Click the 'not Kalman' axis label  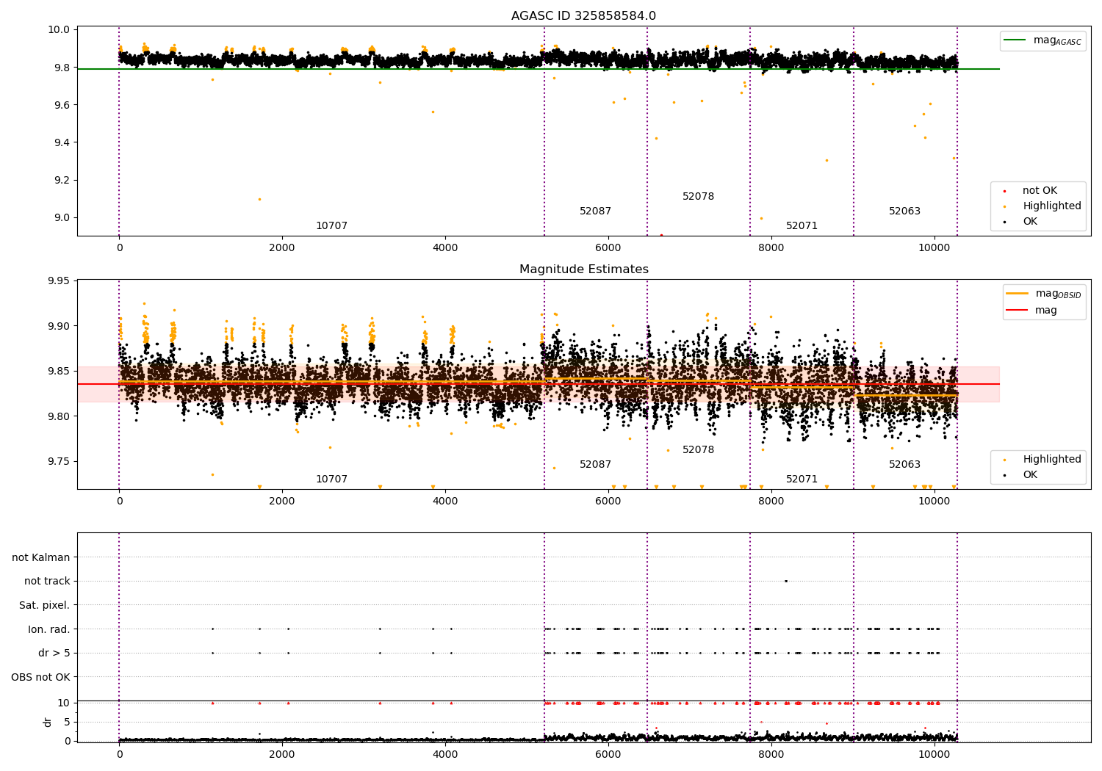[41, 557]
